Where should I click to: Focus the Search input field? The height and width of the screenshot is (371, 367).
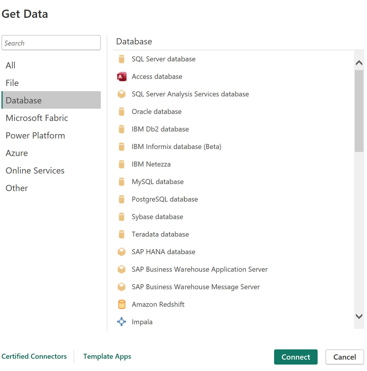(51, 43)
